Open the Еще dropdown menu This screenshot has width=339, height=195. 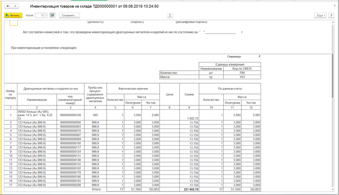click(x=320, y=15)
